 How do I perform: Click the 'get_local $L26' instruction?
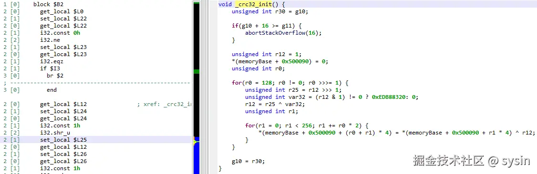coord(63,161)
